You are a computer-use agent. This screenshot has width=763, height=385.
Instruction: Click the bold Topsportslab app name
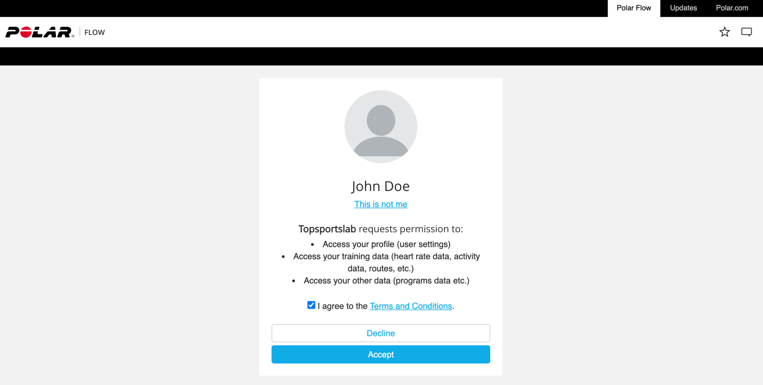327,229
